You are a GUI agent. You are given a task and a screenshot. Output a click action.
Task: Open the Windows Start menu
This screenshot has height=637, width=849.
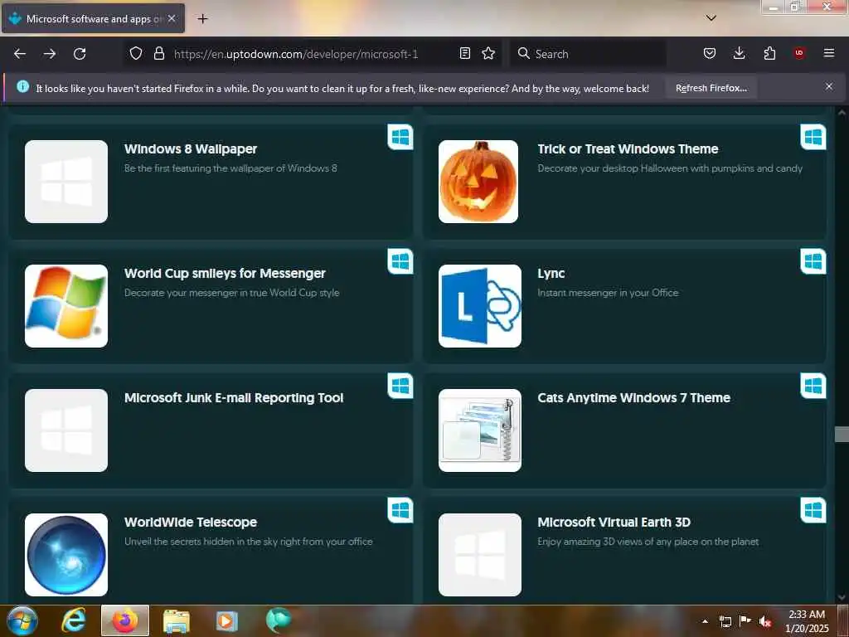pyautogui.click(x=22, y=620)
